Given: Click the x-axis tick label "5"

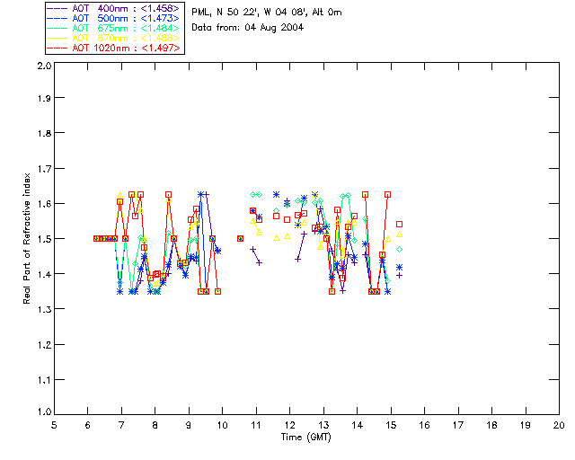Looking at the screenshot, I should [54, 425].
